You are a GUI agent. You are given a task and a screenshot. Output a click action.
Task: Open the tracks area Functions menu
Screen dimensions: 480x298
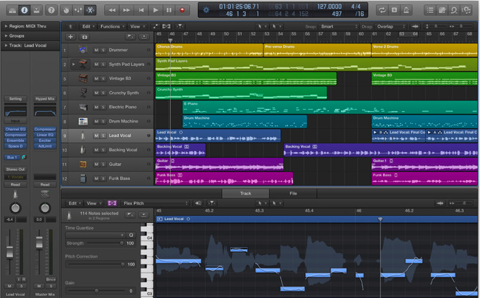point(112,27)
